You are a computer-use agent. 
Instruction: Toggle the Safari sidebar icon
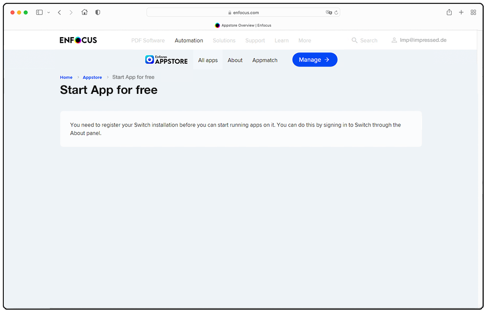(x=39, y=12)
